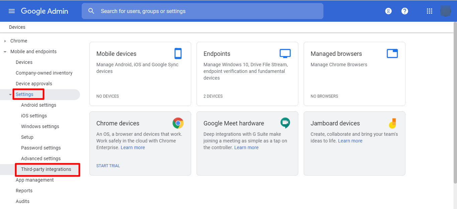Open Company-owned inventory
Image resolution: width=457 pixels, height=209 pixels.
(44, 73)
